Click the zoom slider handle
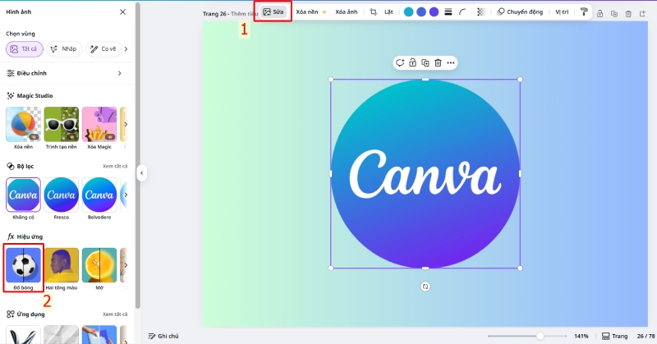Image resolution: width=657 pixels, height=344 pixels. pyautogui.click(x=540, y=336)
